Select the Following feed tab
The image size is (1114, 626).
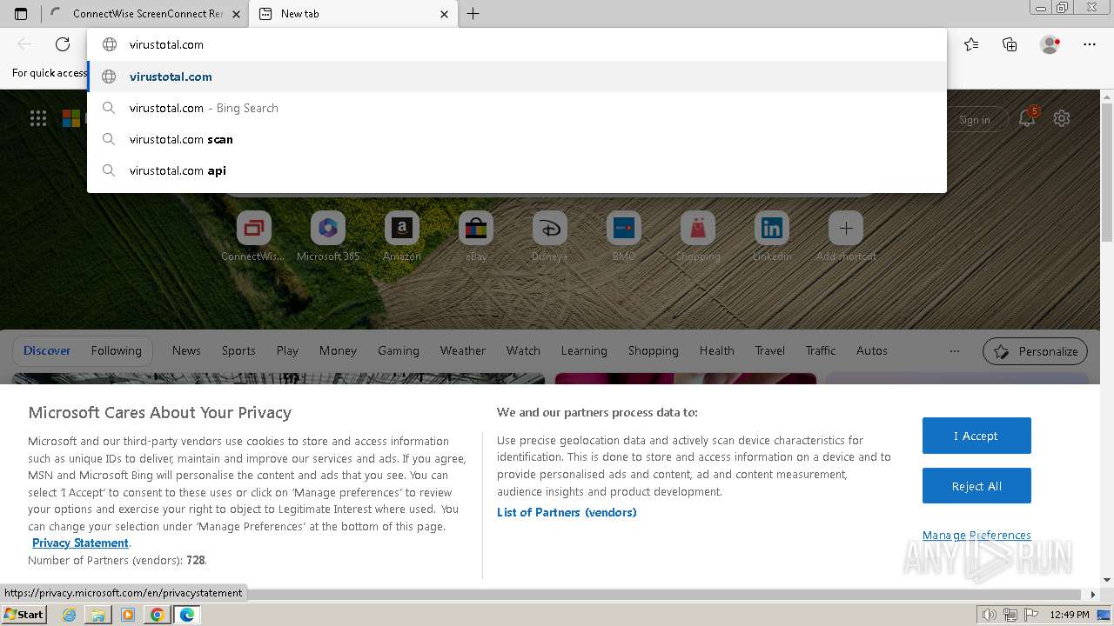point(116,350)
